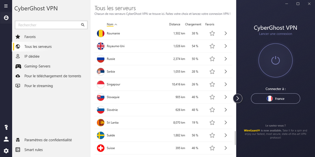315x157 pixels.
Task: Click the server list scrollbar thumb
Action: pyautogui.click(x=235, y=138)
